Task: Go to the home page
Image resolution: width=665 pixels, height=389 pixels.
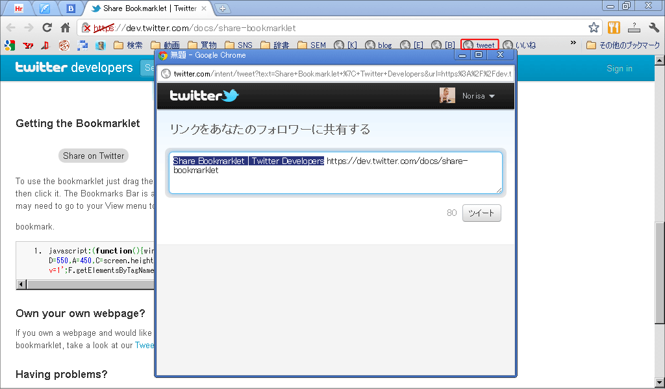Action: 66,28
